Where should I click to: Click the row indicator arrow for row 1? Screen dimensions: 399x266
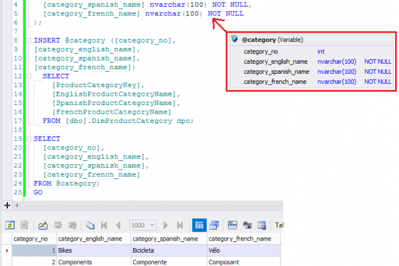7,251
